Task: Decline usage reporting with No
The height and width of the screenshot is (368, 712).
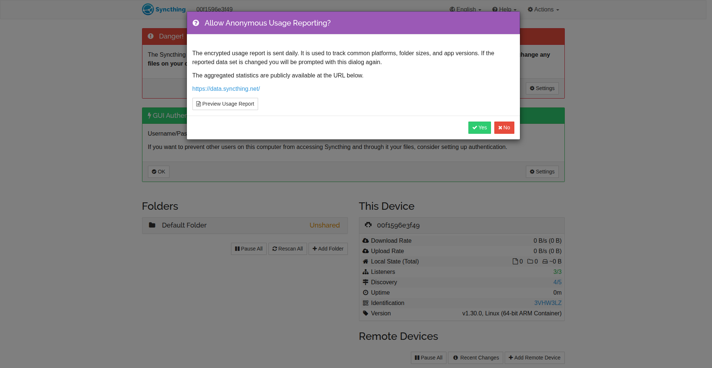Action: click(x=504, y=127)
